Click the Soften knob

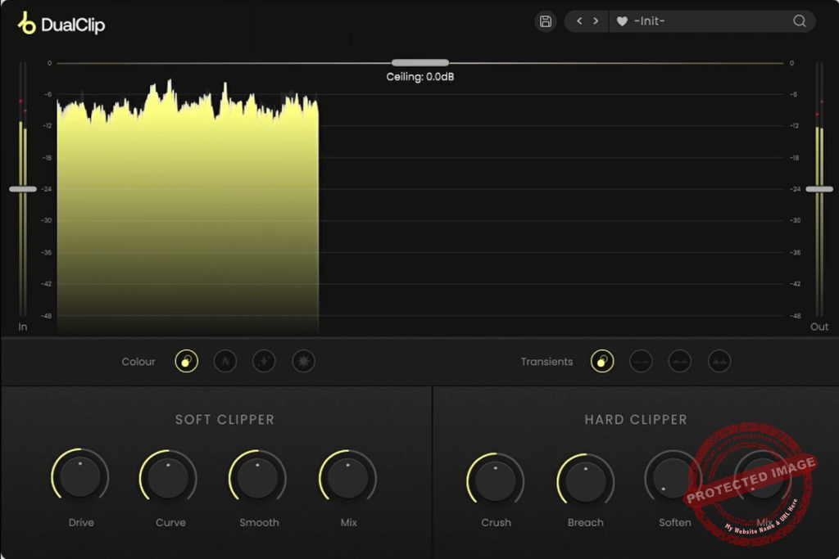(673, 478)
